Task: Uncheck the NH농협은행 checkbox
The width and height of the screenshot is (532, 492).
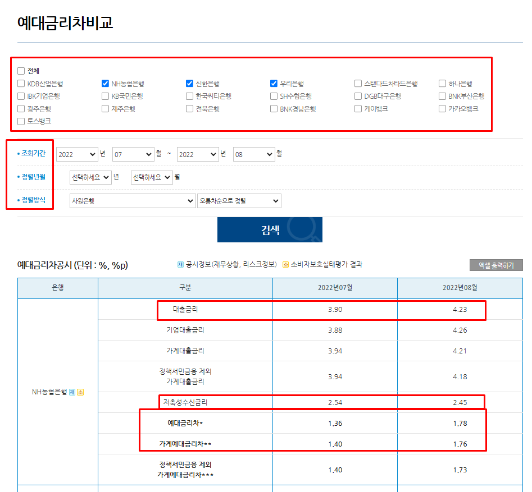Action: [105, 84]
